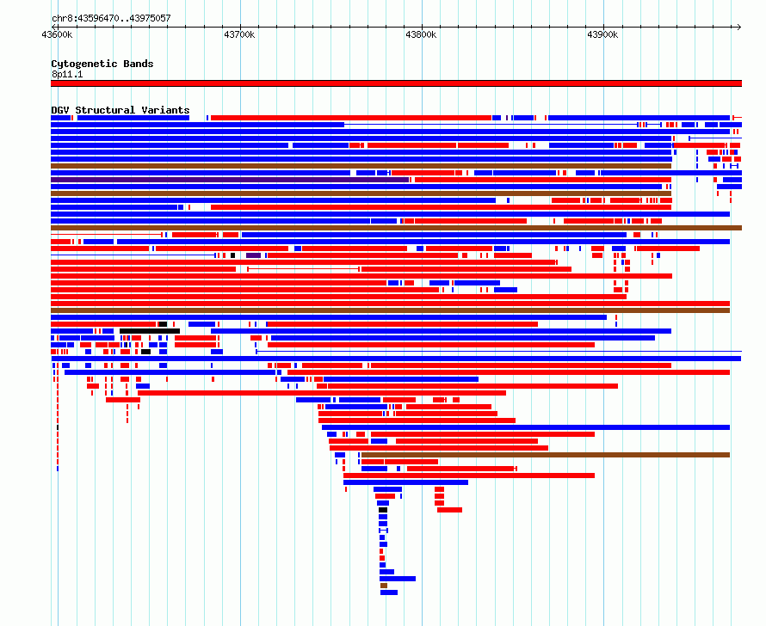766x626 pixels.
Task: Click the left arrowhead of the ruler
Action: (53, 28)
